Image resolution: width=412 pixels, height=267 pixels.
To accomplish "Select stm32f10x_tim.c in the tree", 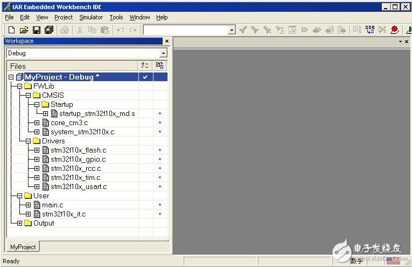I will pos(76,177).
